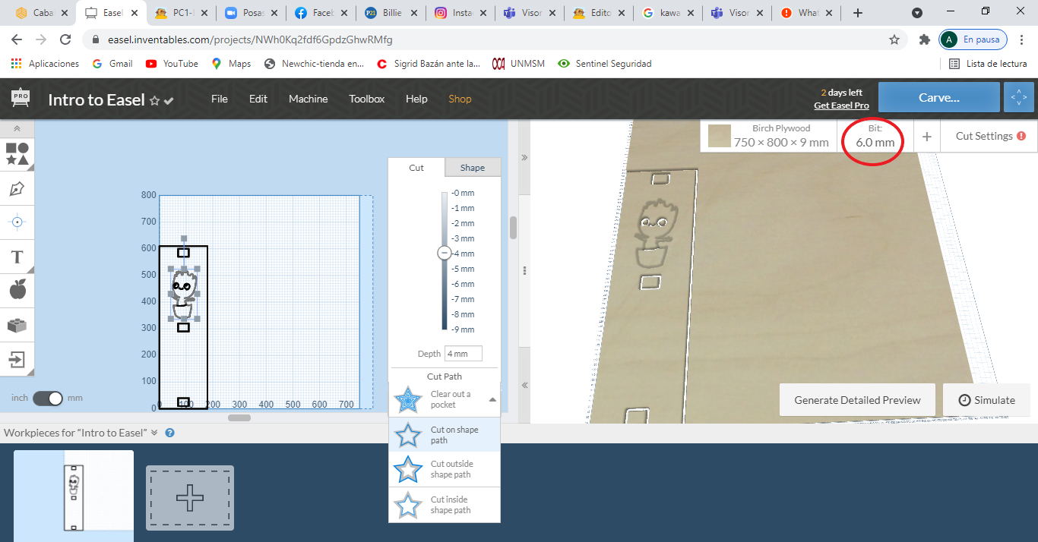Click Get Easel Pro link
The width and height of the screenshot is (1038, 542).
pyautogui.click(x=841, y=106)
